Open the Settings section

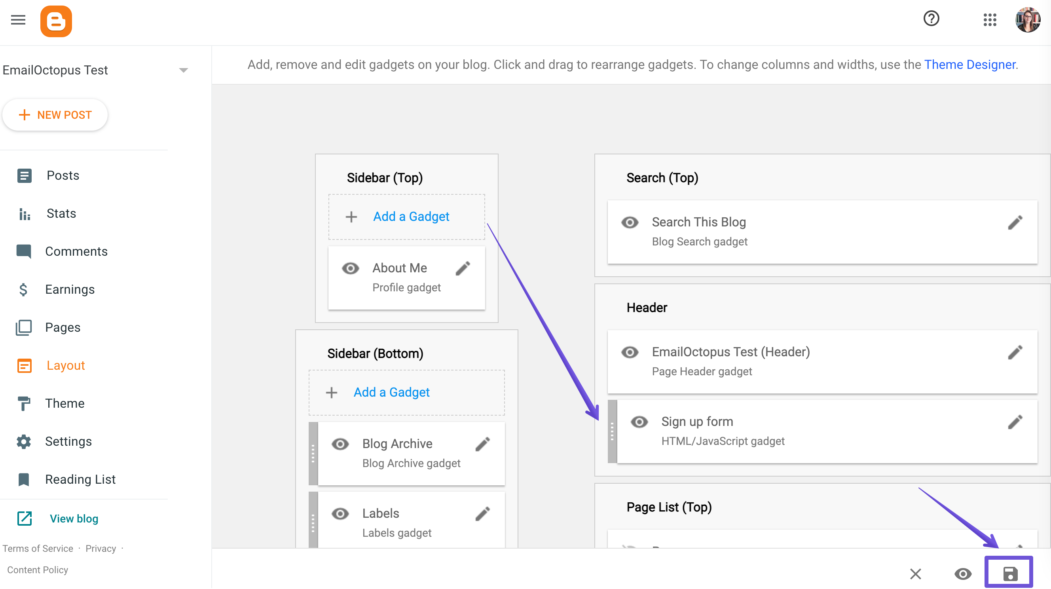click(68, 441)
